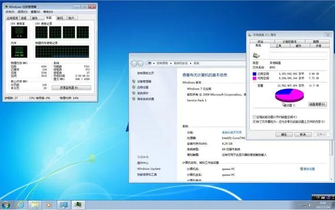Click the volume speaker icon in tray
Image resolution: width=335 pixels, height=210 pixels.
[310, 205]
